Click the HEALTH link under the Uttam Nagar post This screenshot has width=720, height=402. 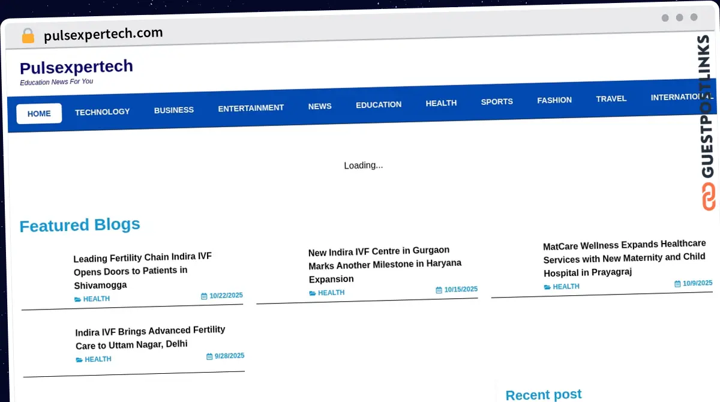[97, 359]
